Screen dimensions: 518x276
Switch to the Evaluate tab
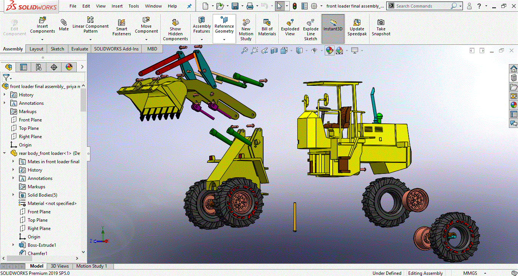[x=80, y=49]
